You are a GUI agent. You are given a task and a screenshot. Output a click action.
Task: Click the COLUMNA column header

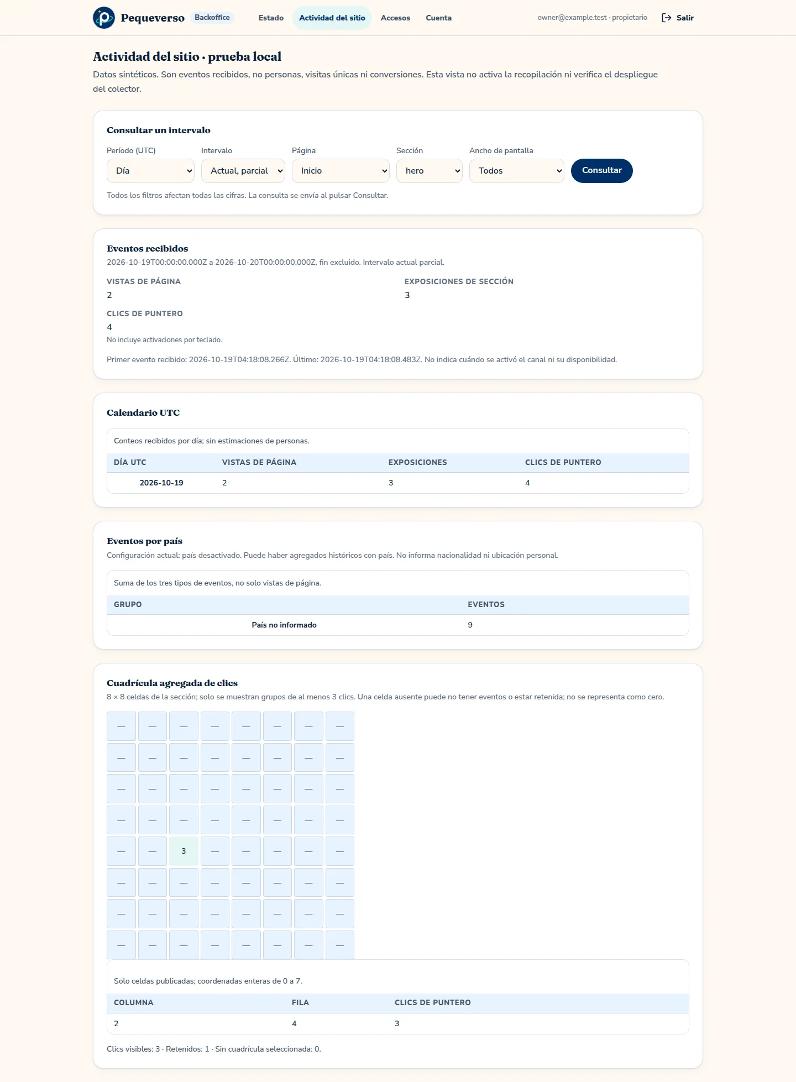pyautogui.click(x=134, y=1002)
